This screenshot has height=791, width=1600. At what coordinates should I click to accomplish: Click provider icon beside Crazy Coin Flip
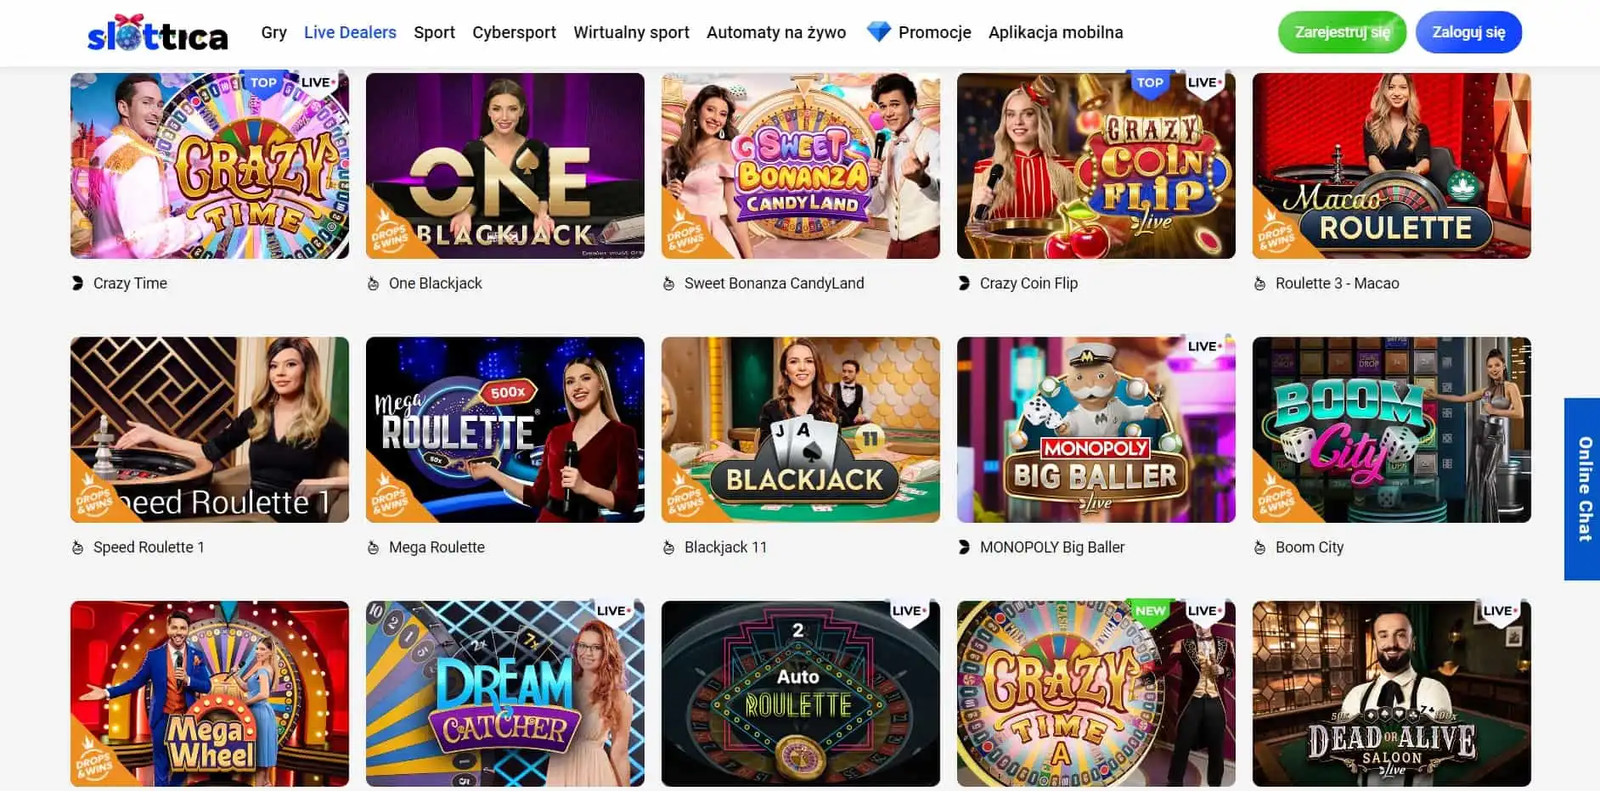point(964,283)
